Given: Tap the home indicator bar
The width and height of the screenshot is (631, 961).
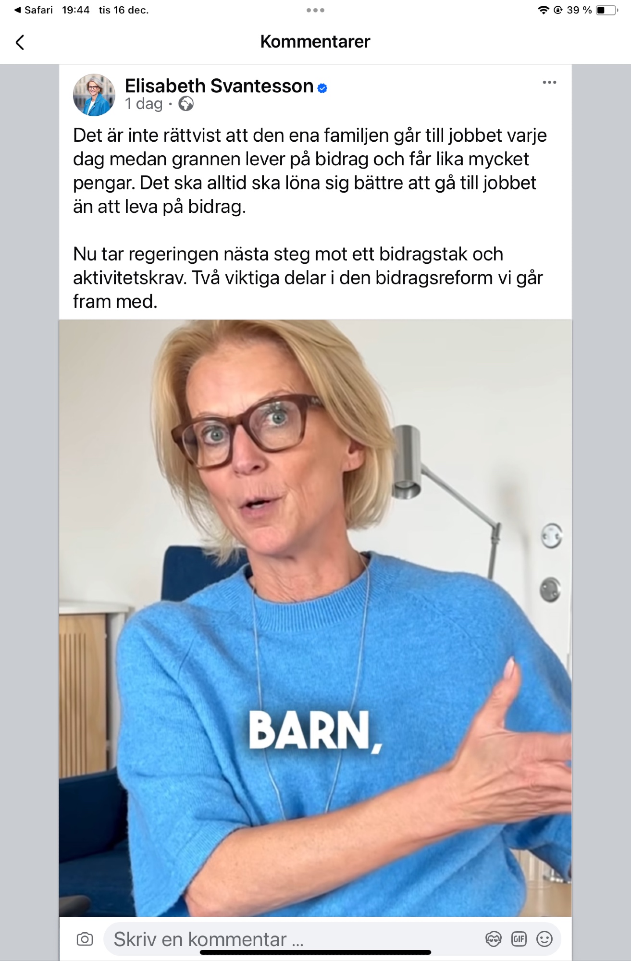Looking at the screenshot, I should tap(315, 952).
